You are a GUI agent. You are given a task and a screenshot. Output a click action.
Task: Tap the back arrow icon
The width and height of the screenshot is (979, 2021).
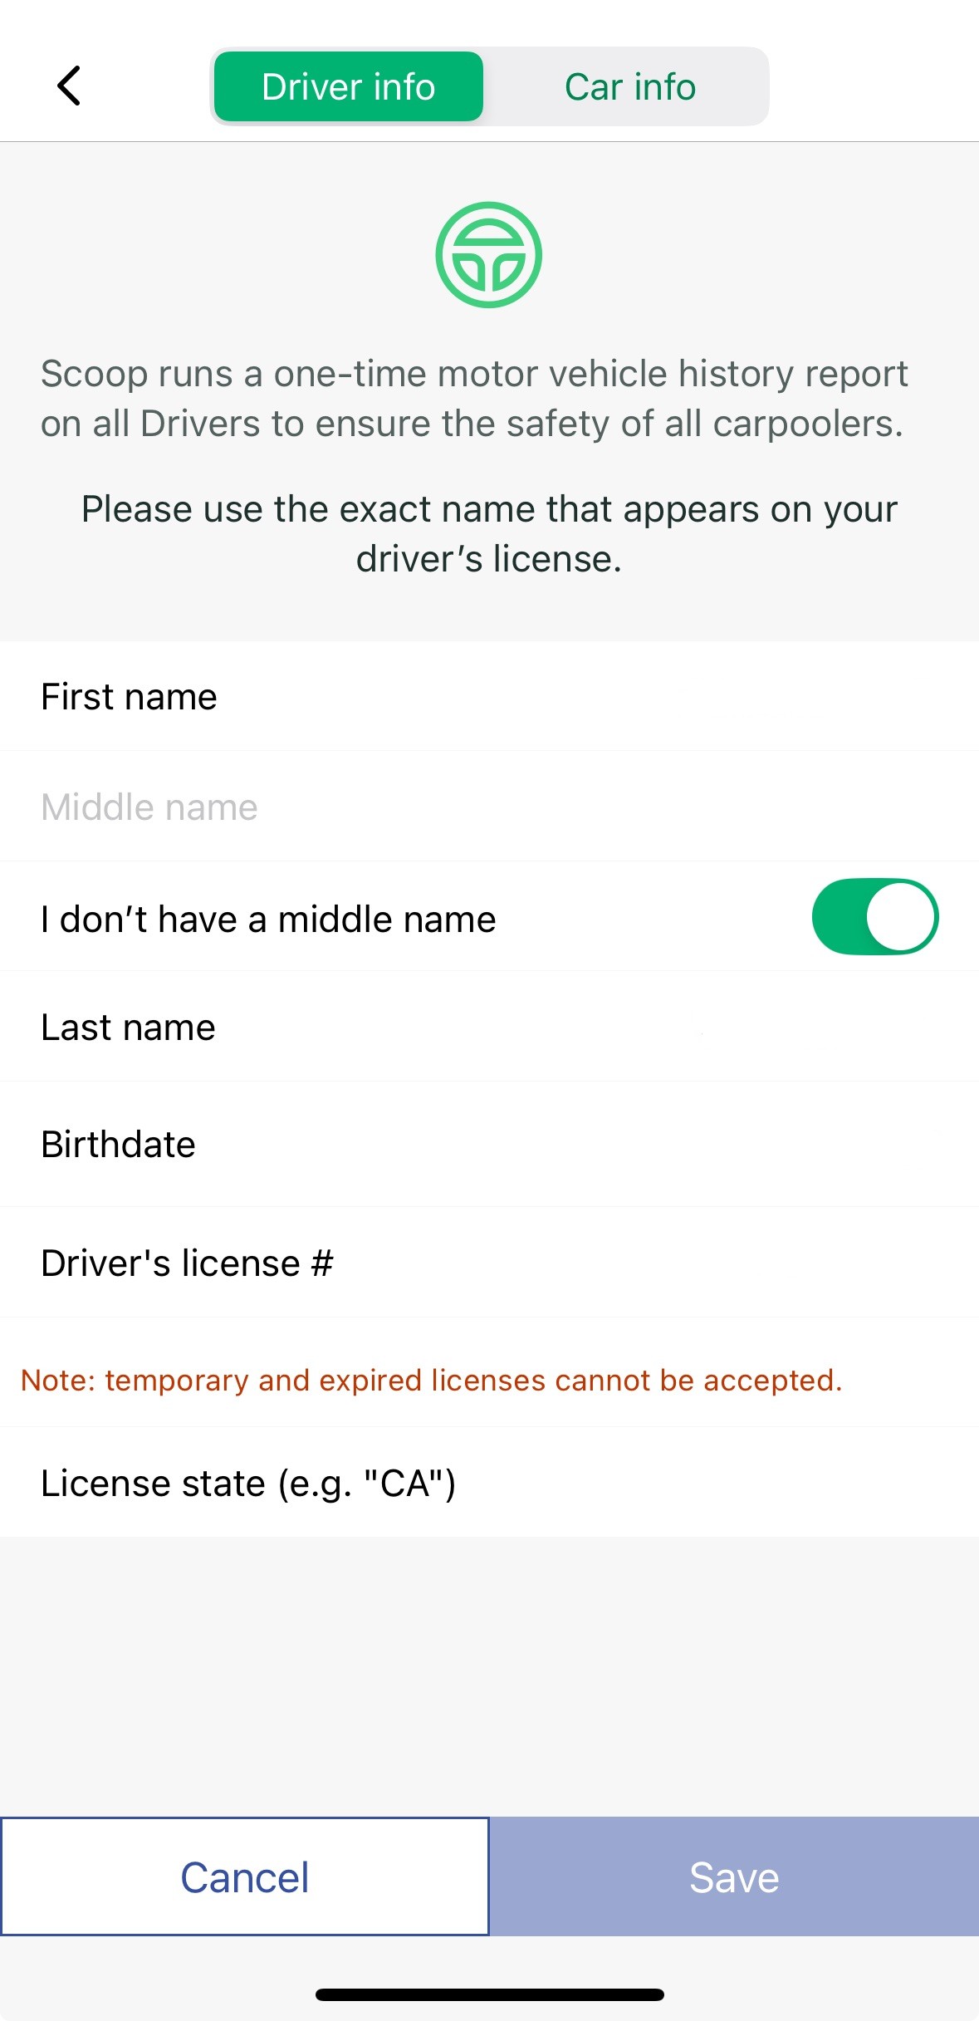click(x=70, y=86)
